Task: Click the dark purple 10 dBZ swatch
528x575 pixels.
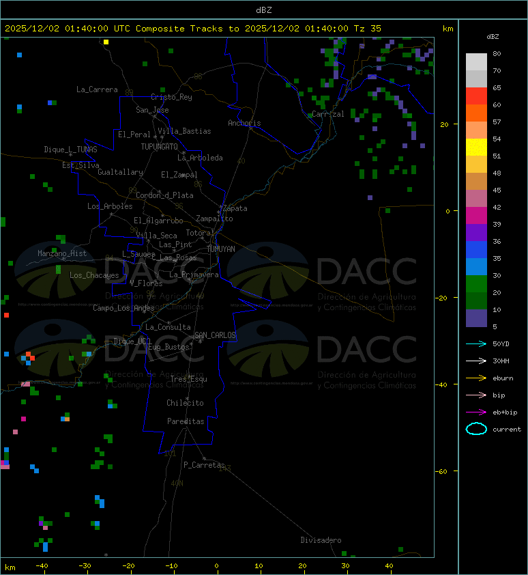Action: point(476,318)
